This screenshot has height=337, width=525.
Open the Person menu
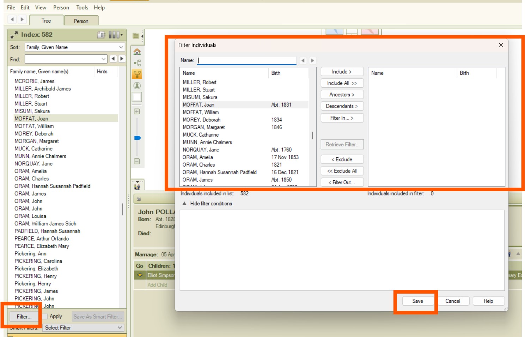tap(61, 7)
